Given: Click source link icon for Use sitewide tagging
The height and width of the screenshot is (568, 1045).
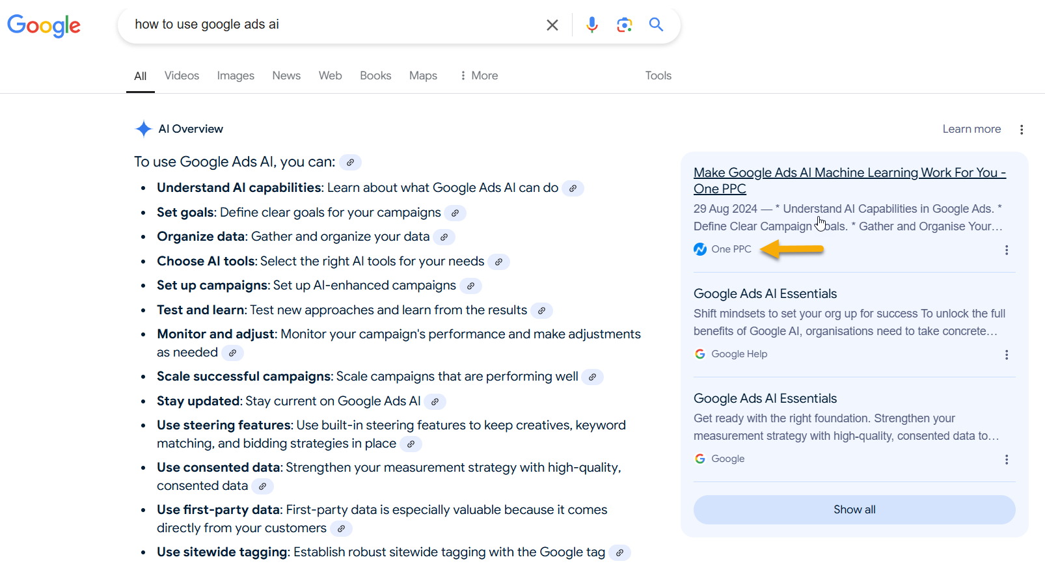Looking at the screenshot, I should (619, 552).
